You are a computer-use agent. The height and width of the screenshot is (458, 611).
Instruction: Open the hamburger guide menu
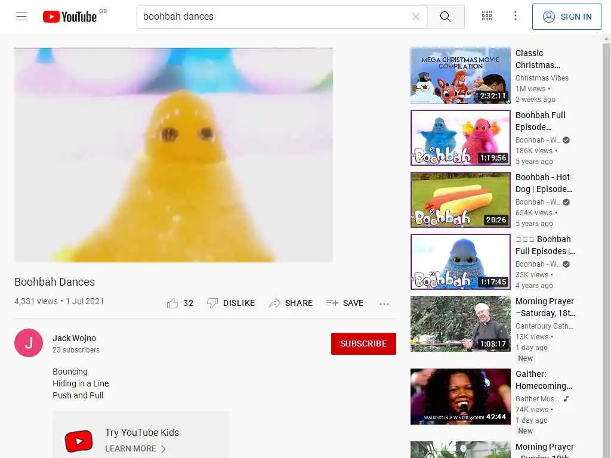[21, 16]
